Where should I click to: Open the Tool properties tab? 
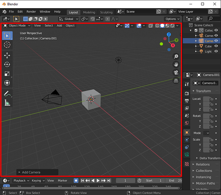pyautogui.click(x=187, y=84)
